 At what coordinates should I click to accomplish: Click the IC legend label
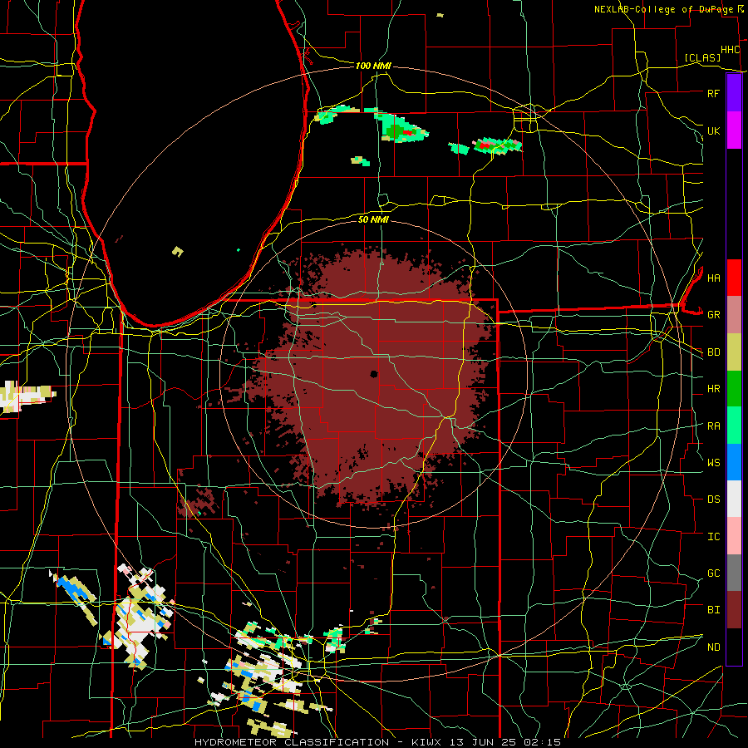[713, 537]
